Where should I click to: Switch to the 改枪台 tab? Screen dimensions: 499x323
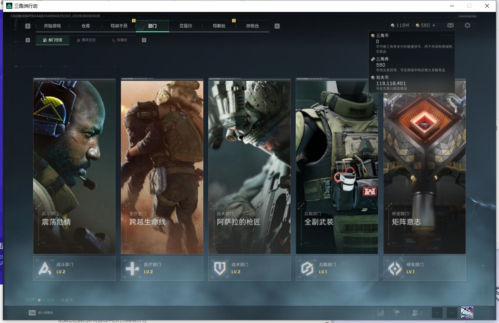pos(253,26)
